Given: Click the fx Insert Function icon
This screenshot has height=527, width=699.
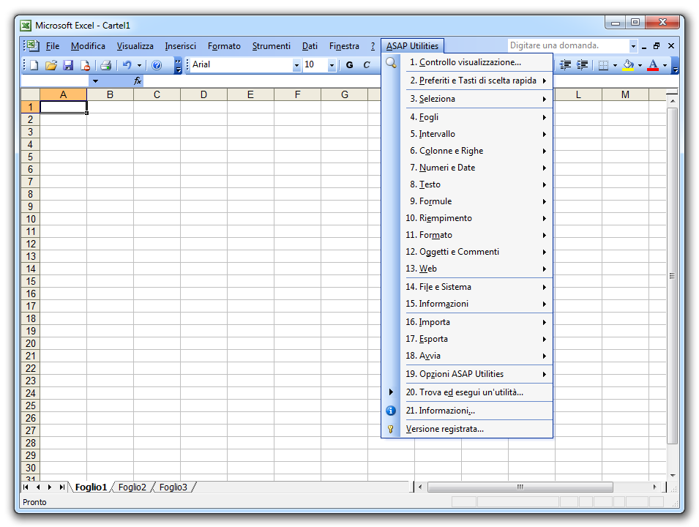Looking at the screenshot, I should [x=138, y=81].
